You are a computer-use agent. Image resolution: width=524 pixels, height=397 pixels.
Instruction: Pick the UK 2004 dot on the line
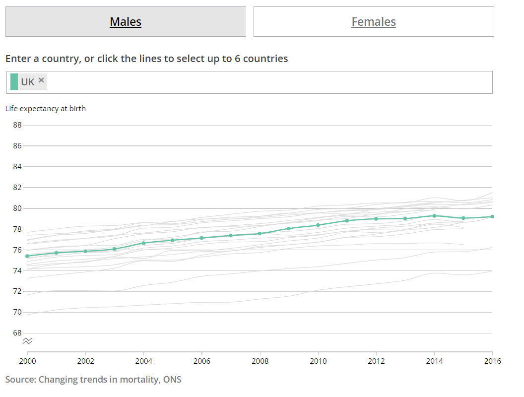point(143,243)
